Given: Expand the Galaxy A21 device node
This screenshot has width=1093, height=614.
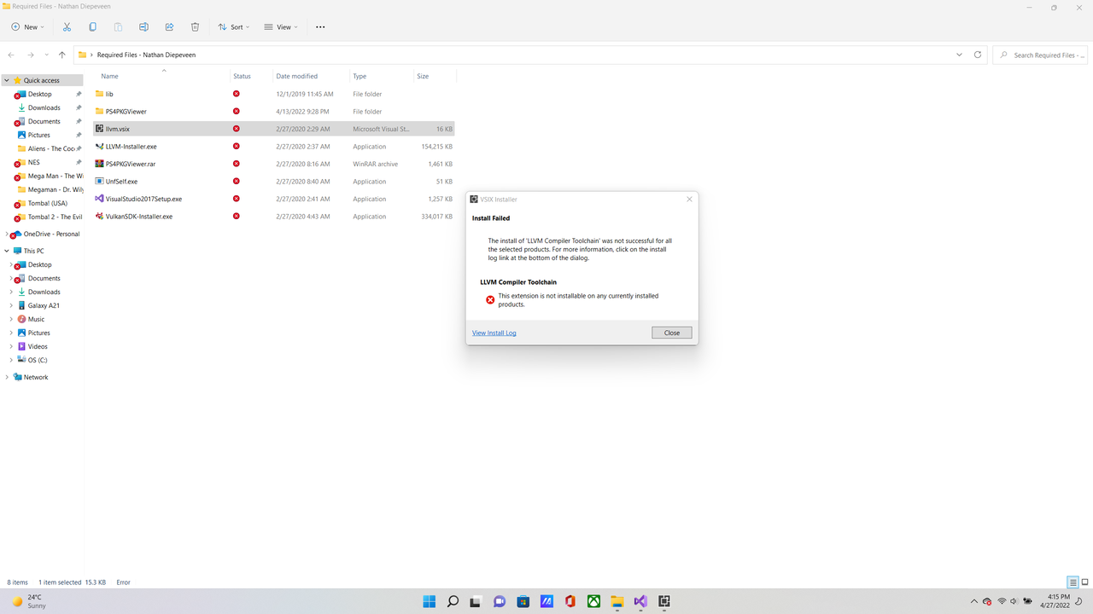Looking at the screenshot, I should pyautogui.click(x=11, y=305).
